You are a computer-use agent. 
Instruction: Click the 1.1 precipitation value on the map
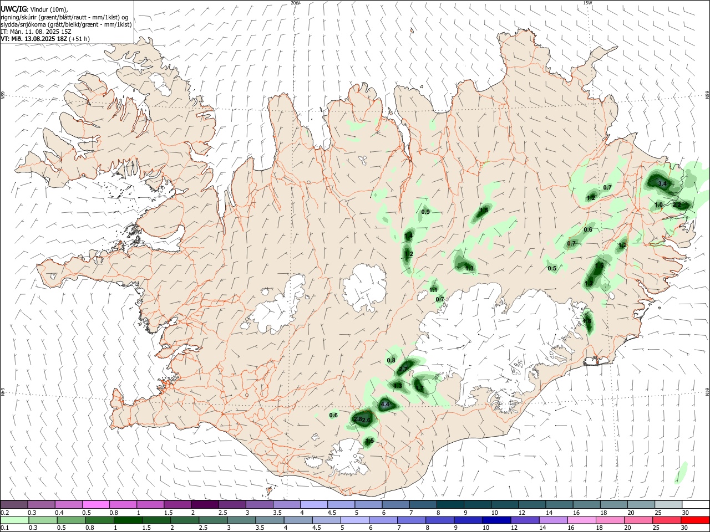(x=433, y=290)
